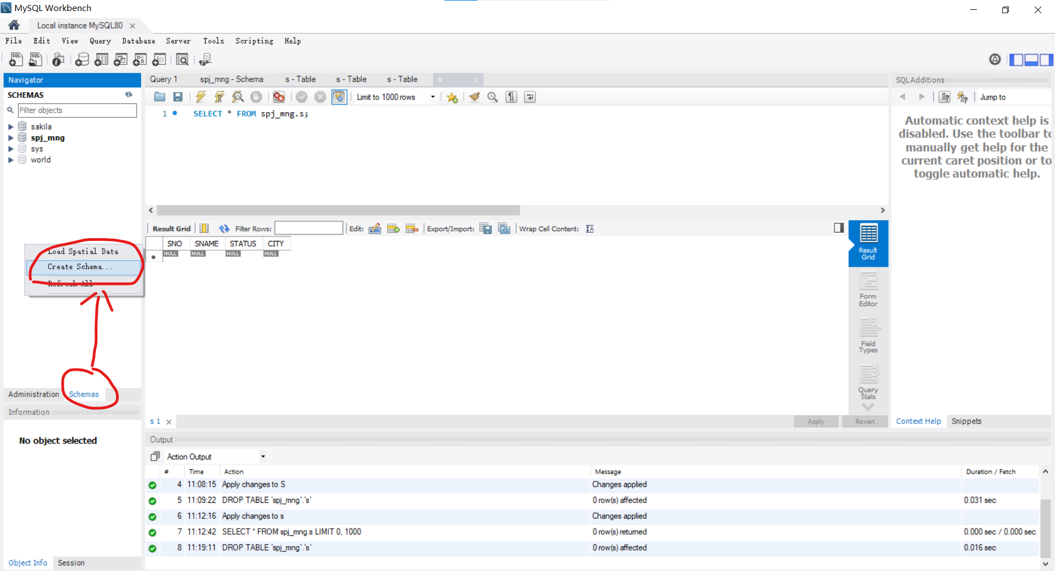
Task: Click the Revert button
Action: point(865,421)
